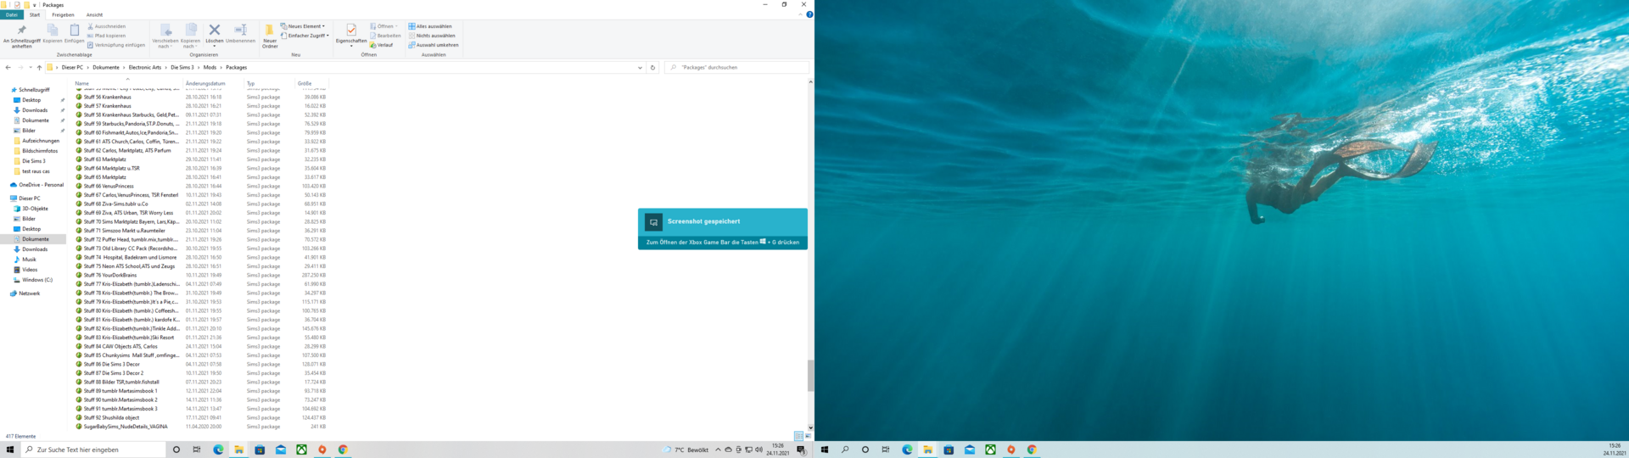This screenshot has height=458, width=1629.
Task: Switch to large icons view in status bar
Action: tap(808, 436)
